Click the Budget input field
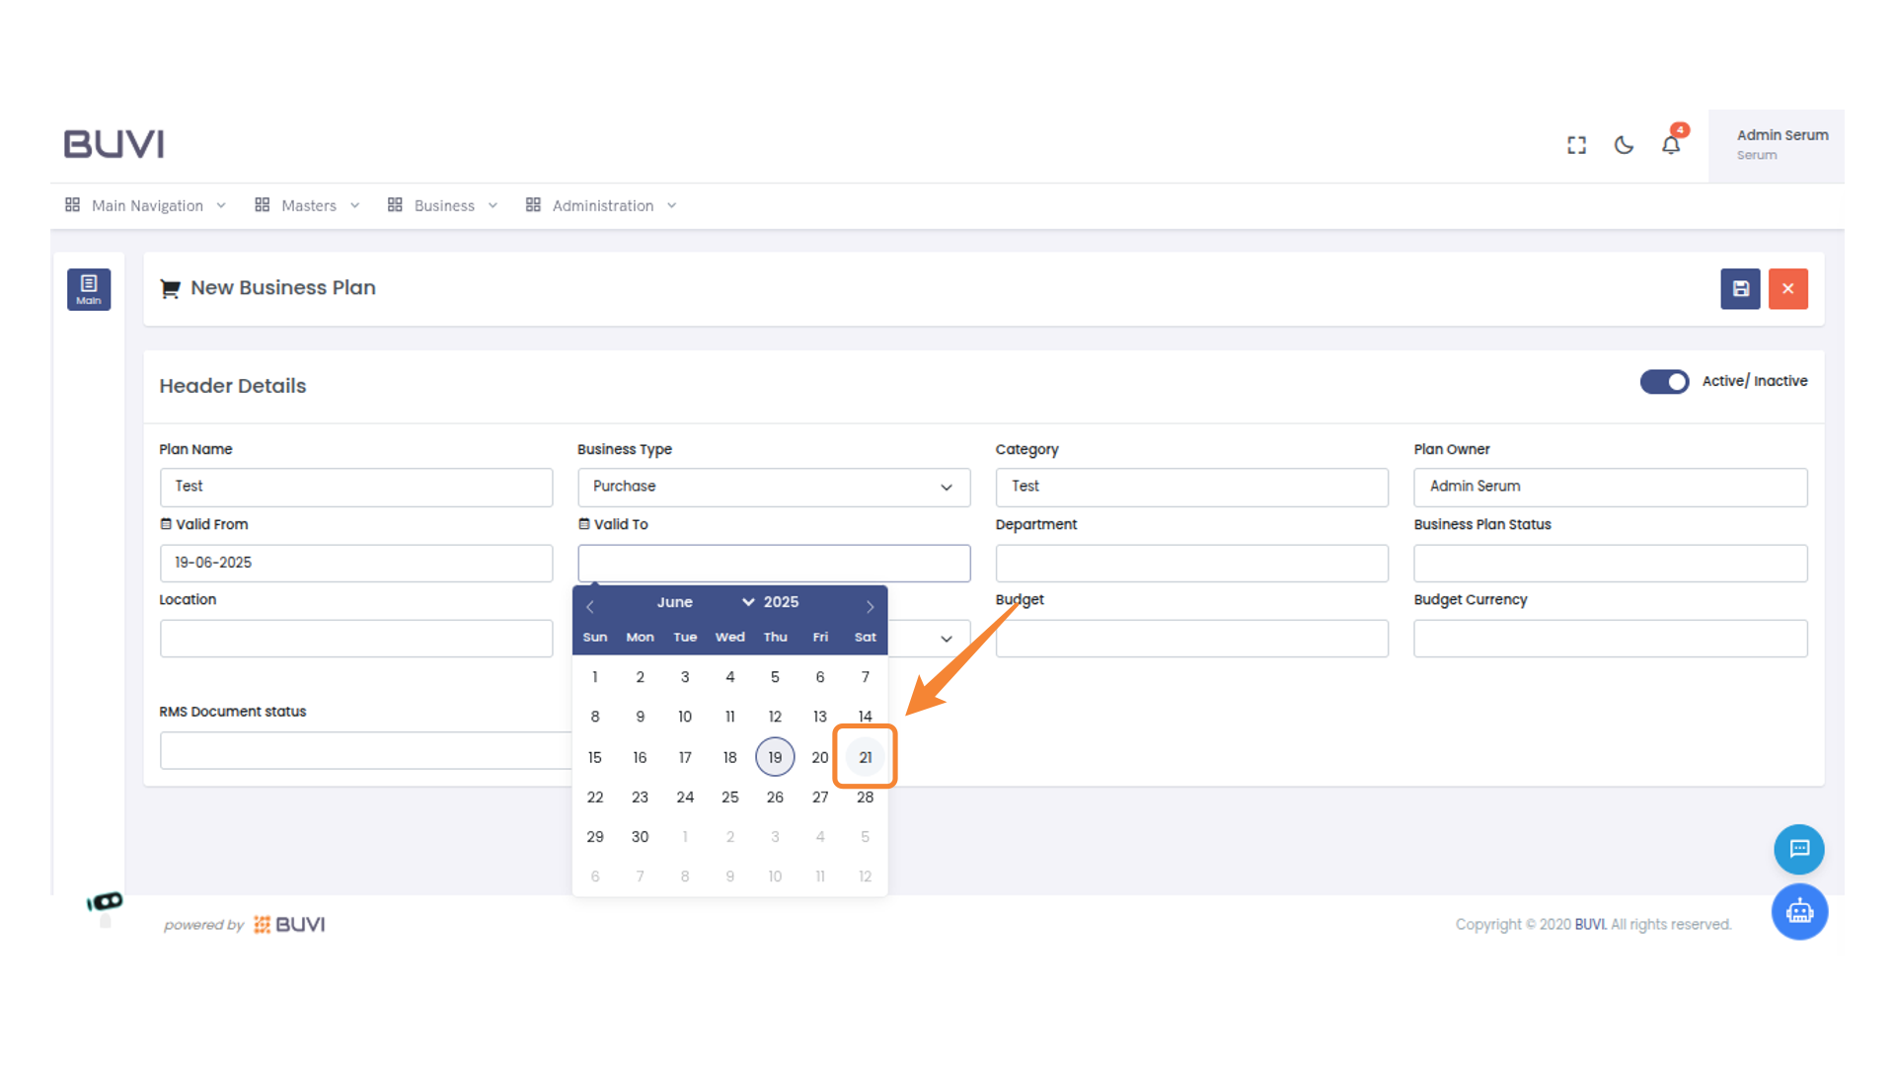 click(x=1191, y=639)
